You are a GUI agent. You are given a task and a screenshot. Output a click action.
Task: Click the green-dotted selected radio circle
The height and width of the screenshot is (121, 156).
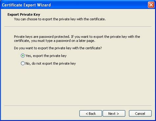[23, 56]
